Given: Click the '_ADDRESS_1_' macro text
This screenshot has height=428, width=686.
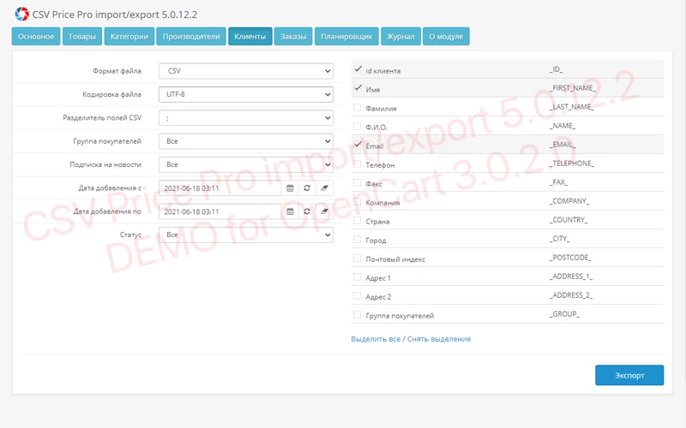Looking at the screenshot, I should (x=571, y=276).
